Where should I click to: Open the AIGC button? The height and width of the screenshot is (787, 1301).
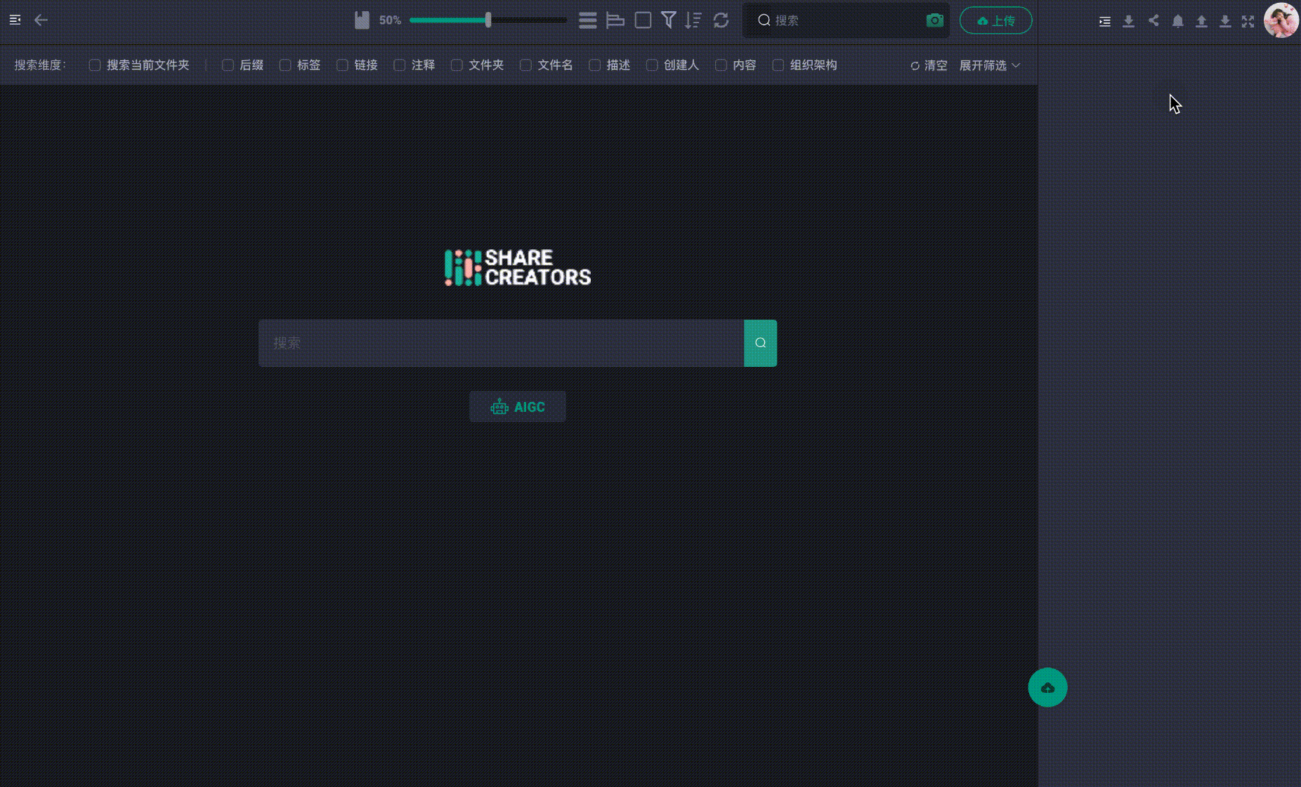[x=518, y=407]
